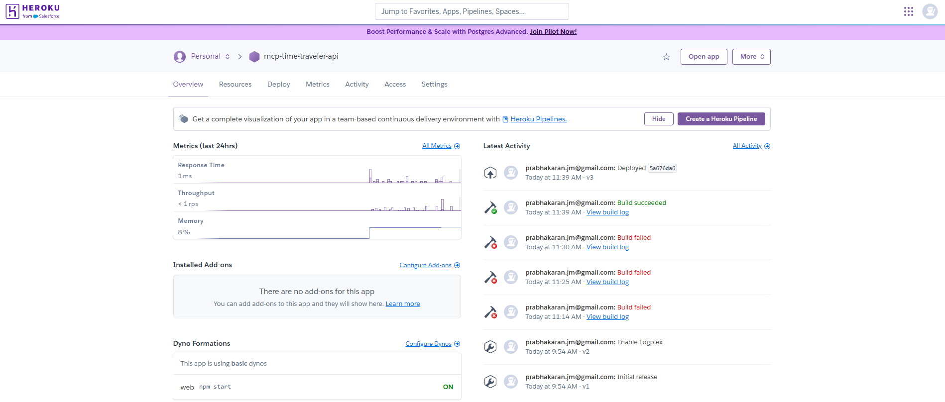Viewport: 945px width, 402px height.
Task: Click the Response Time chart
Action: click(317, 170)
